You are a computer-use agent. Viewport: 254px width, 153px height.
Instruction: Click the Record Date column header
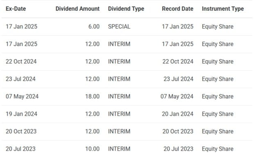177,9
